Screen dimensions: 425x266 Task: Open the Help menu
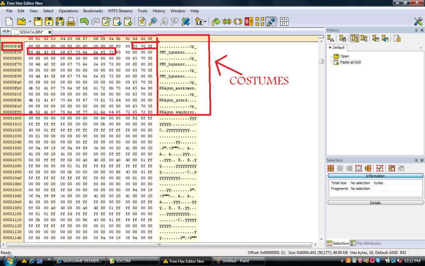coord(195,11)
